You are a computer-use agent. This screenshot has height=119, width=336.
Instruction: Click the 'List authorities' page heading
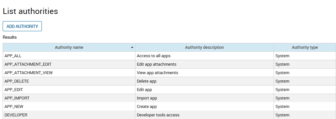click(30, 11)
